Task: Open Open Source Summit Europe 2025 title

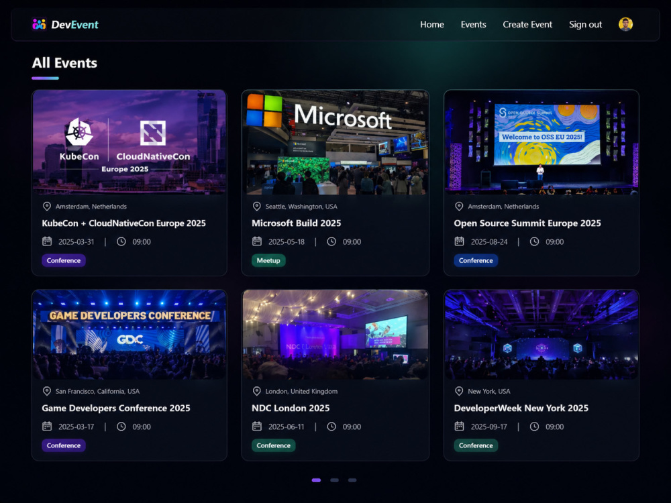Action: click(x=527, y=223)
